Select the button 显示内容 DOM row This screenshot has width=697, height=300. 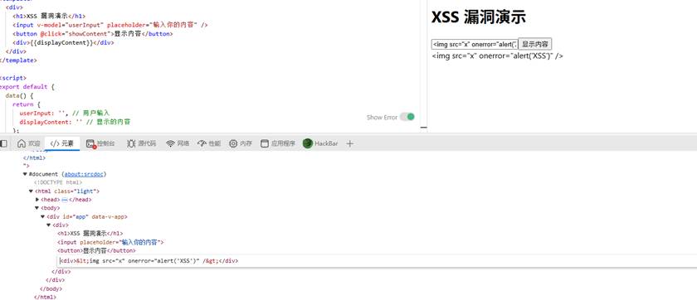click(96, 251)
